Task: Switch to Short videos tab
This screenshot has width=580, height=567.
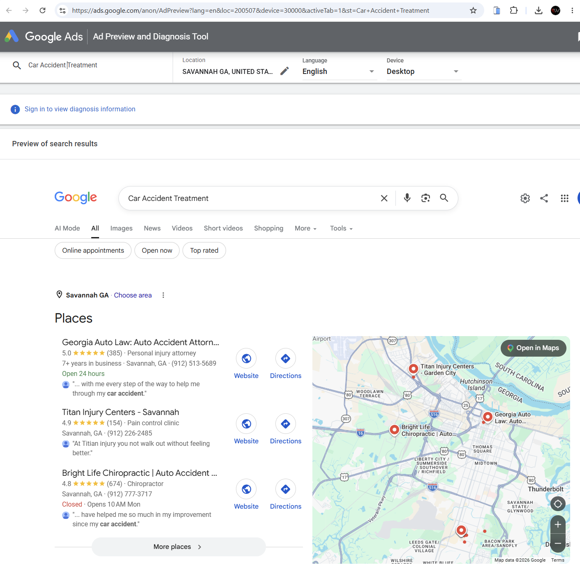Action: pyautogui.click(x=223, y=228)
